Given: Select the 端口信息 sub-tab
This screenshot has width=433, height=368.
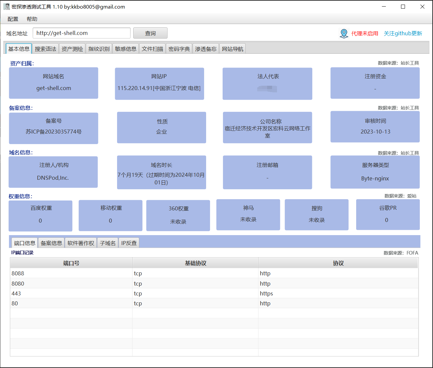Looking at the screenshot, I should point(25,243).
